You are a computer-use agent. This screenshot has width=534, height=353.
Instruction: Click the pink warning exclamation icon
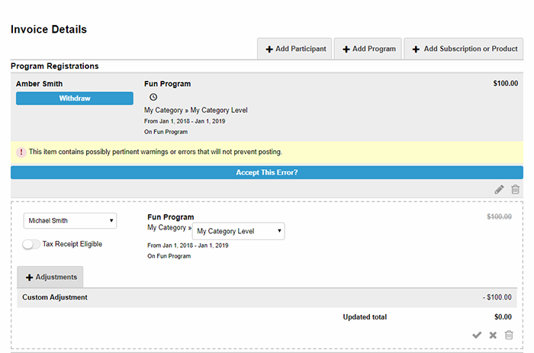tap(21, 152)
